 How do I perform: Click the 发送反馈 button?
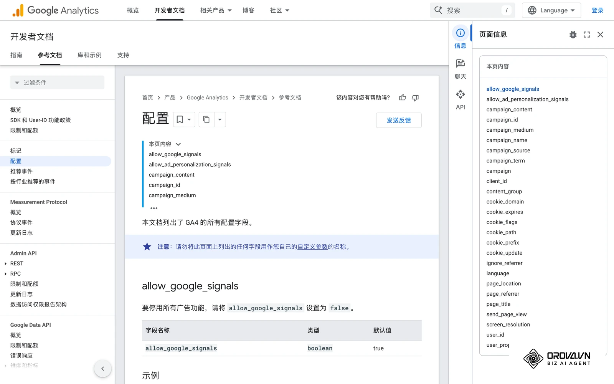point(399,120)
